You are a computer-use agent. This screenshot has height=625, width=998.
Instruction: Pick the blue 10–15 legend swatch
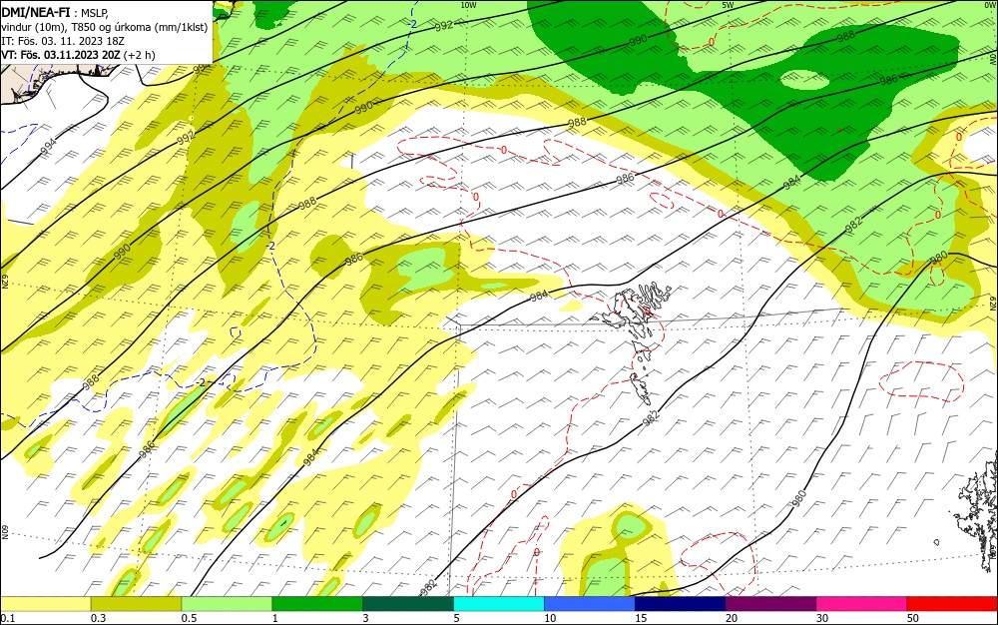[590, 604]
